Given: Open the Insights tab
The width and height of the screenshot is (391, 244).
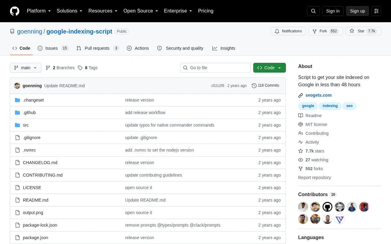Looking at the screenshot, I should point(224,48).
